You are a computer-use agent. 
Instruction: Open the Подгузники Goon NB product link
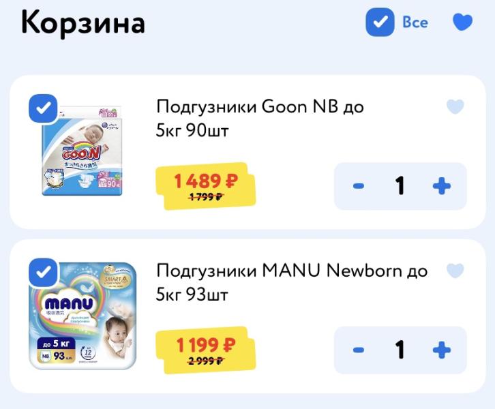pyautogui.click(x=260, y=117)
